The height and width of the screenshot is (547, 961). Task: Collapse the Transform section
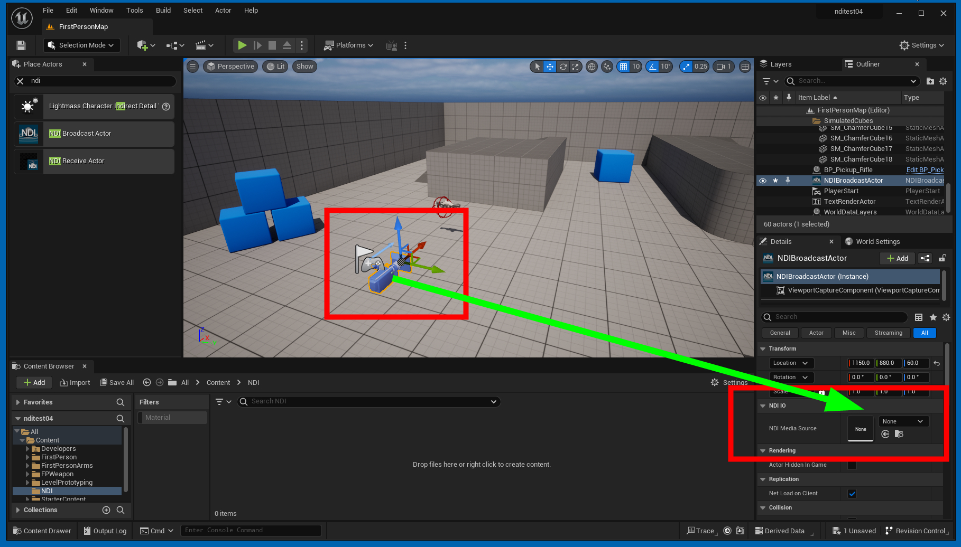pyautogui.click(x=763, y=349)
